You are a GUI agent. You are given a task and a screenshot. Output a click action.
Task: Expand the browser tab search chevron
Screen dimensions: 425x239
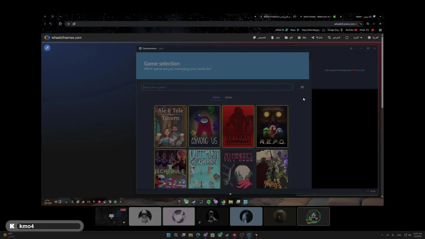click(380, 17)
